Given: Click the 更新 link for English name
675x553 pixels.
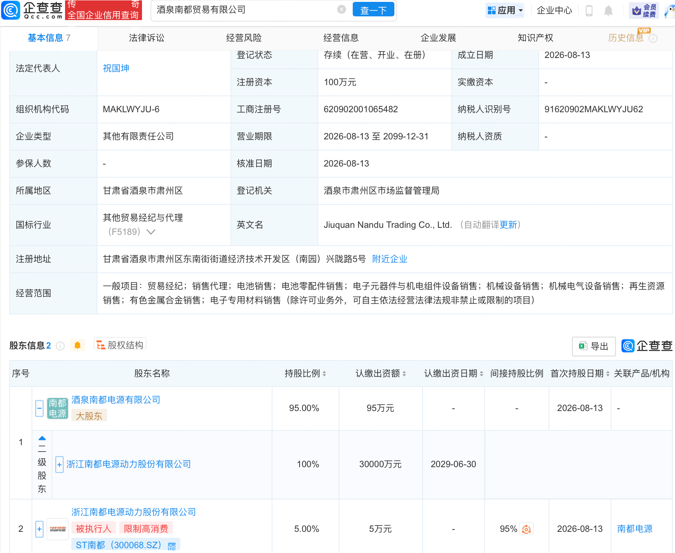Looking at the screenshot, I should (508, 225).
